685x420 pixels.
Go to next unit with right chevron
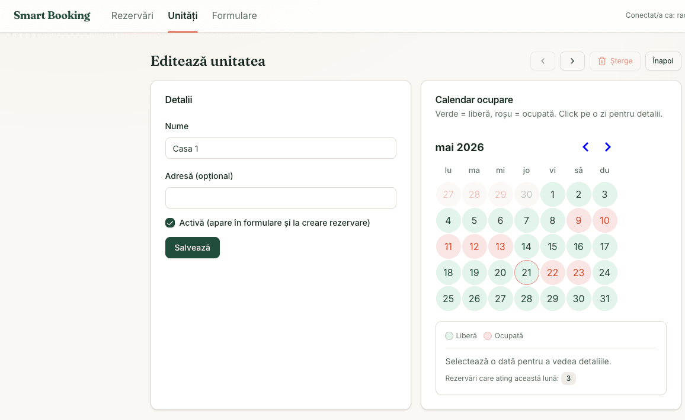[572, 61]
